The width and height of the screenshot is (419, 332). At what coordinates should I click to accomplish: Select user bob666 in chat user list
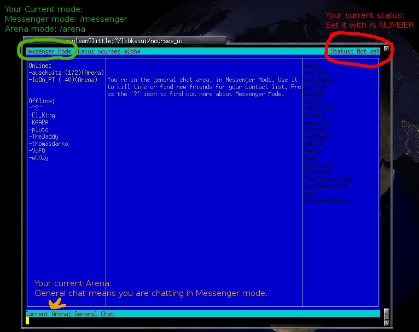point(314,94)
